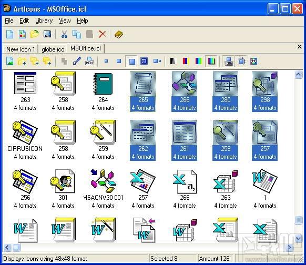This screenshot has width=306, height=265.
Task: Switch to the New Icon 1 tab
Action: click(21, 49)
